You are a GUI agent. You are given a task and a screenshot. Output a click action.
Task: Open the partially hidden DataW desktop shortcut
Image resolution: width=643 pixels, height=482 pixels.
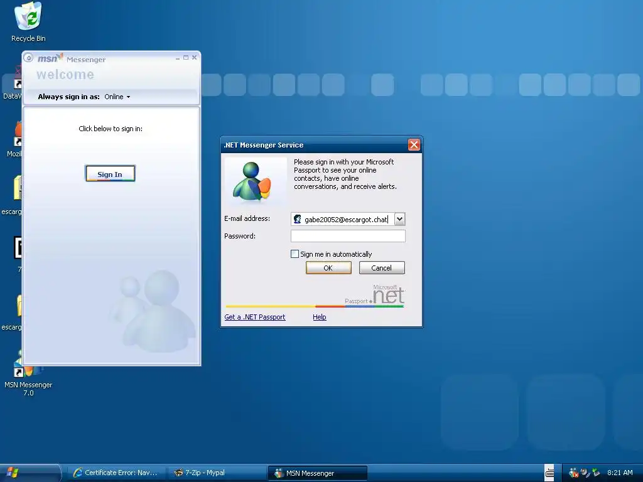(x=12, y=83)
